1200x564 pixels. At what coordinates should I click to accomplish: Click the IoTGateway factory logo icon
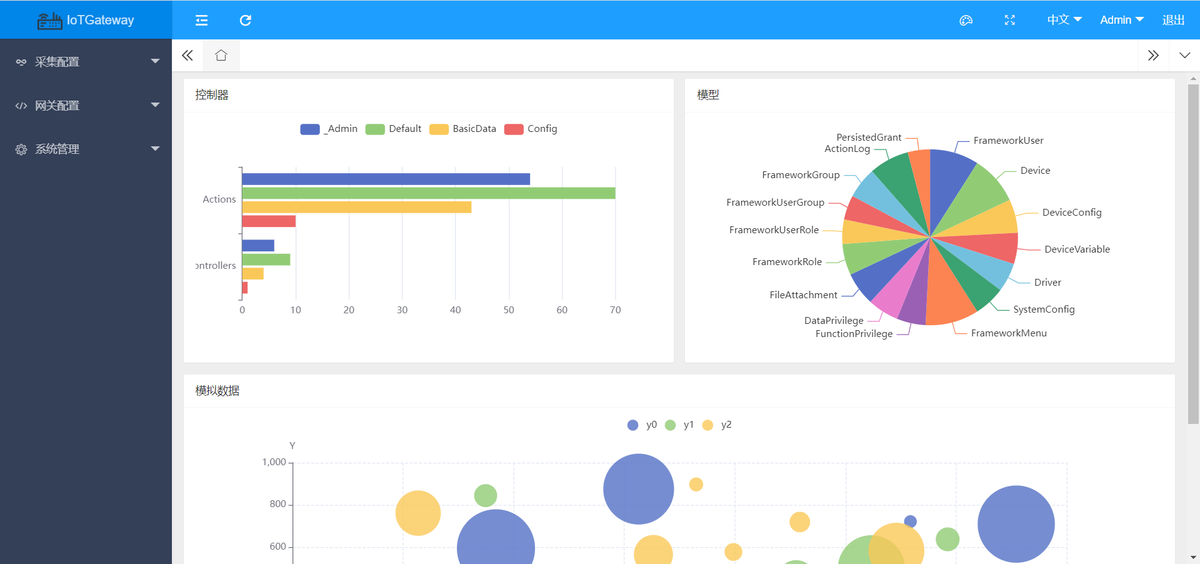pos(49,21)
